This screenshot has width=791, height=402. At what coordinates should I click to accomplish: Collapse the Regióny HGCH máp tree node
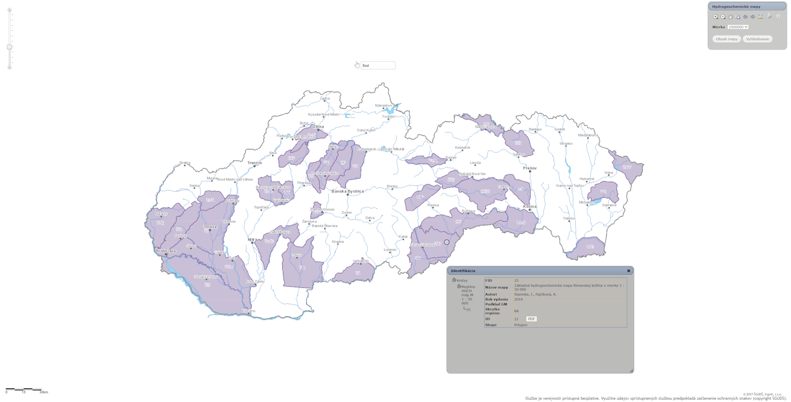(459, 287)
